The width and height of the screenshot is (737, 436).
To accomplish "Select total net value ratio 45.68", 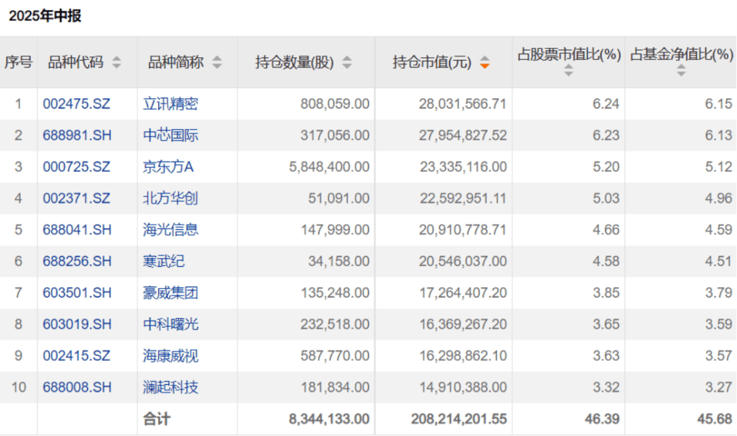I will (x=714, y=419).
